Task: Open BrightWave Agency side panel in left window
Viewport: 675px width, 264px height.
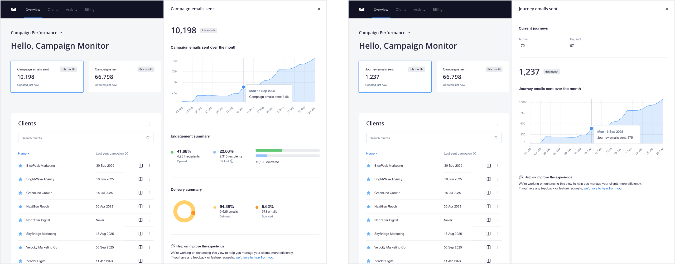Action: (141, 179)
